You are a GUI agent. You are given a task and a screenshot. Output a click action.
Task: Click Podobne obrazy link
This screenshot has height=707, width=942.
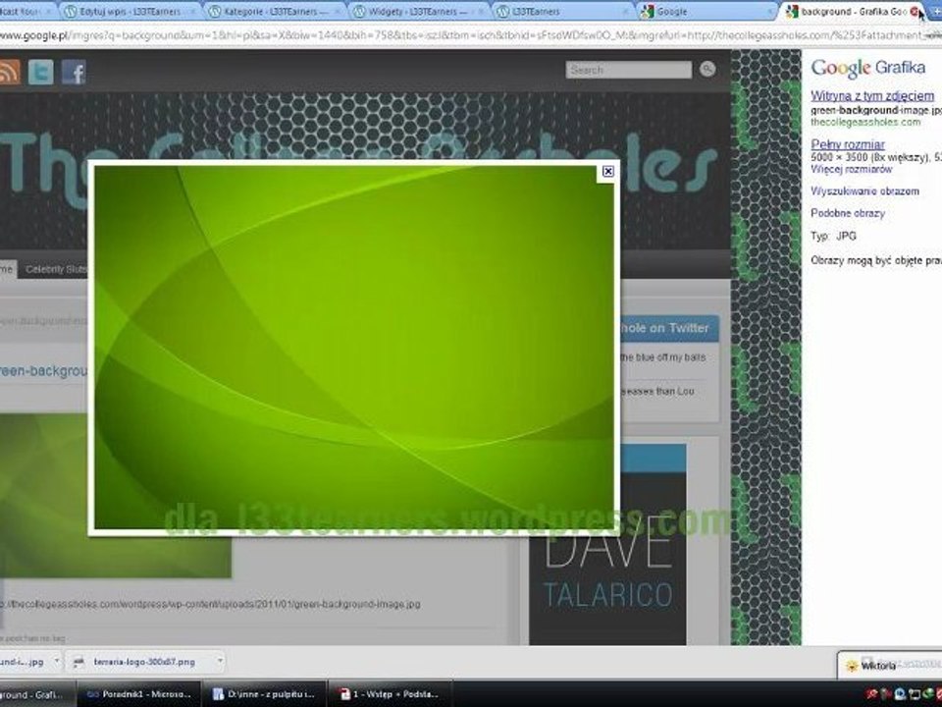pos(848,213)
